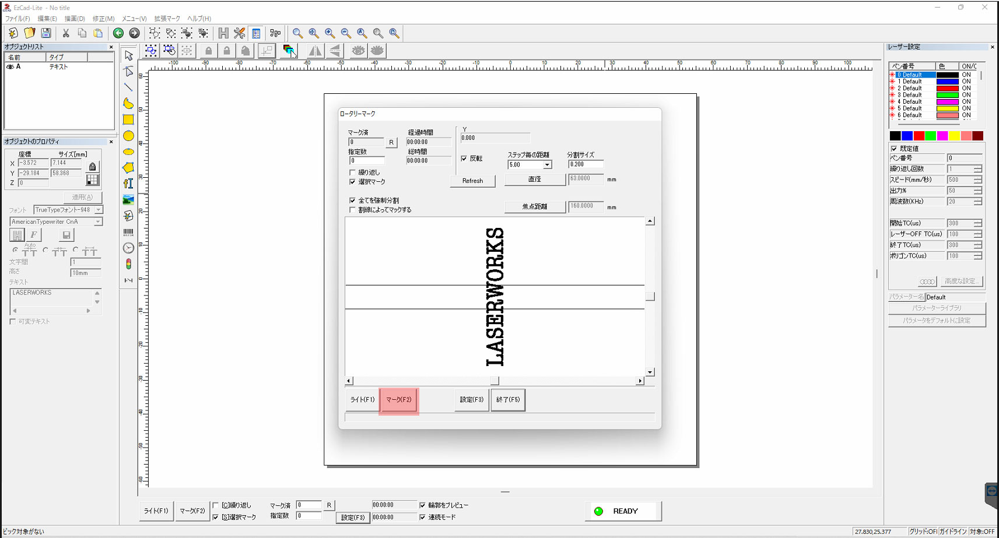Screen dimensions: 999x538
Task: Pick the blue color swatch in palette
Action: 907,136
